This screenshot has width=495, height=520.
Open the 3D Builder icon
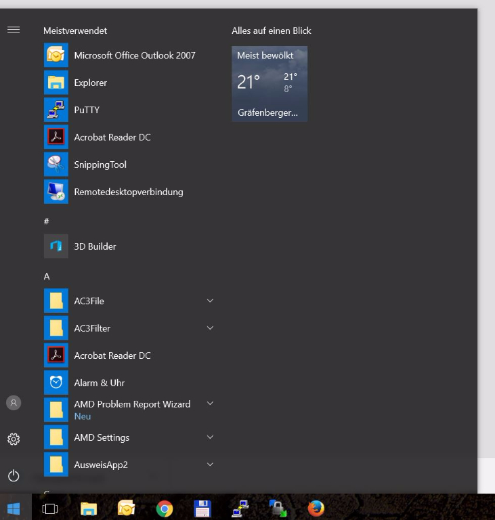[x=56, y=246]
